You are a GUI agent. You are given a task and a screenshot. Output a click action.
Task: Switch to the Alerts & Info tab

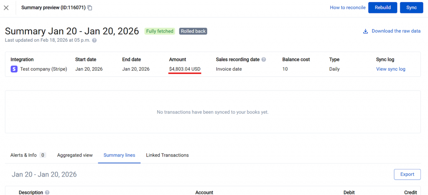click(x=23, y=155)
